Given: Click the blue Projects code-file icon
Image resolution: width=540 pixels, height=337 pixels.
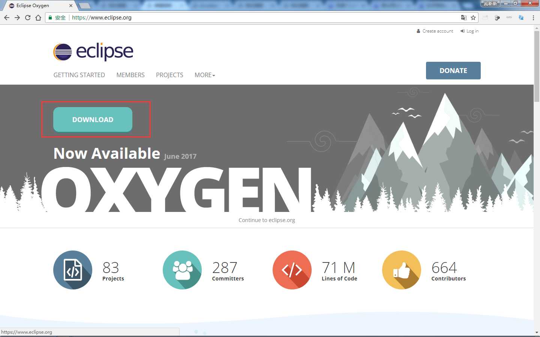Looking at the screenshot, I should point(73,270).
